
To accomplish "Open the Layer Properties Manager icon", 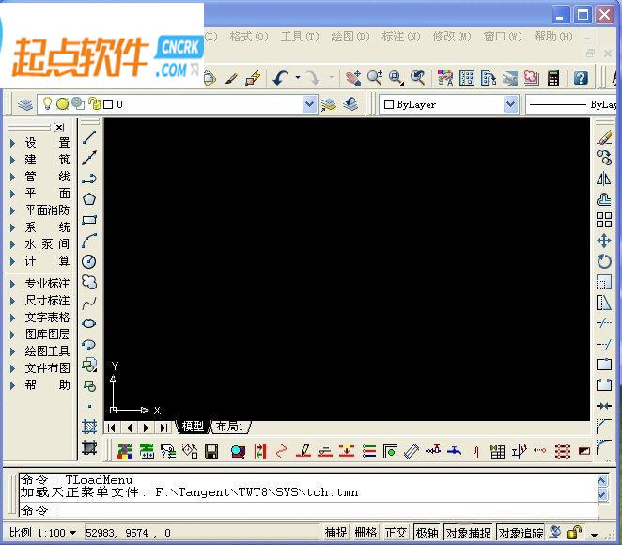I will (25, 104).
